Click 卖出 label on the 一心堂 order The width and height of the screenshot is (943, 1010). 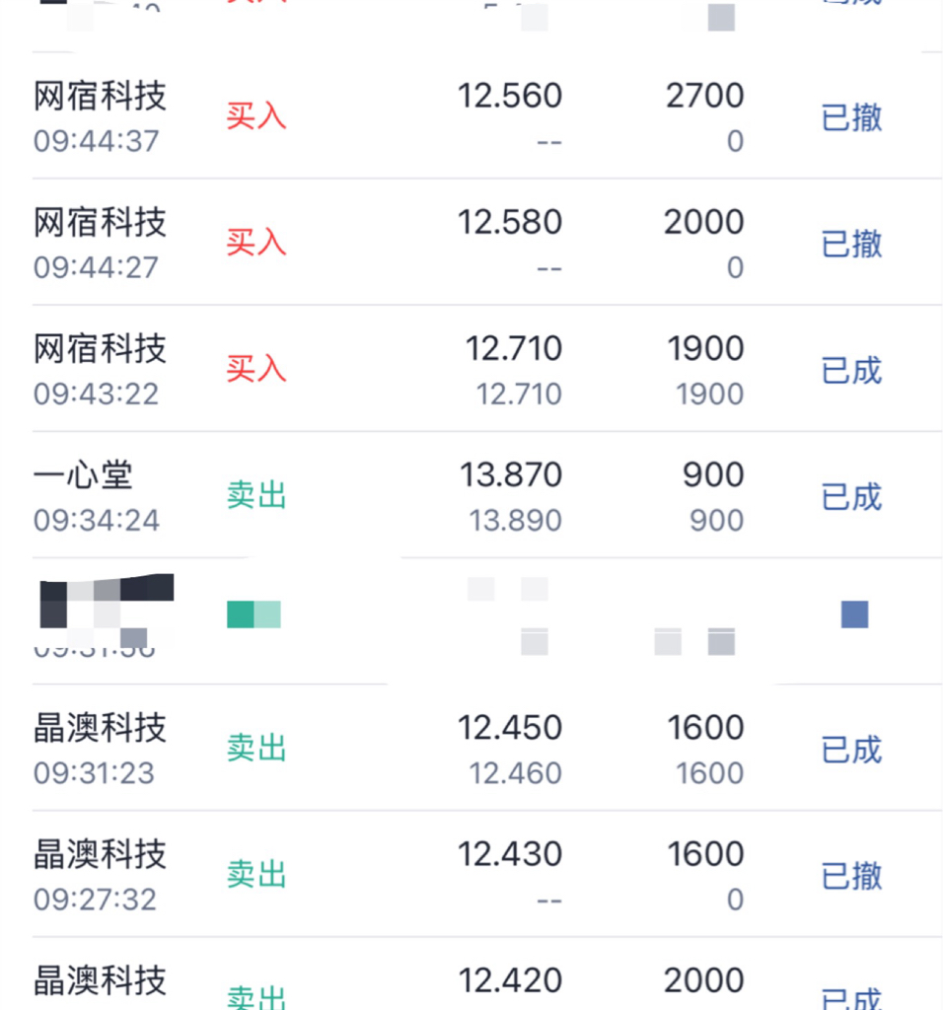pos(255,495)
